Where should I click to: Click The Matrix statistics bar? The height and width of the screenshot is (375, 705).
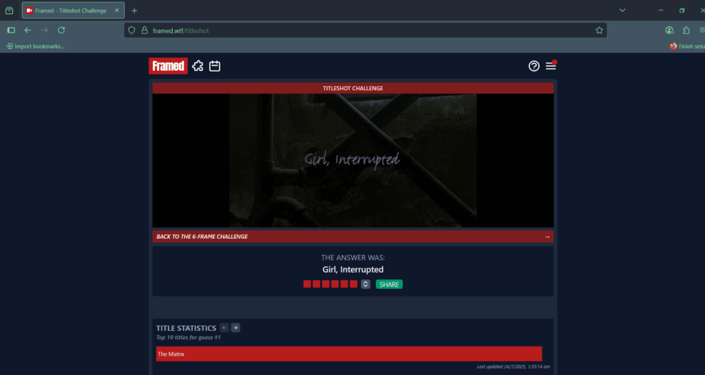coord(348,354)
